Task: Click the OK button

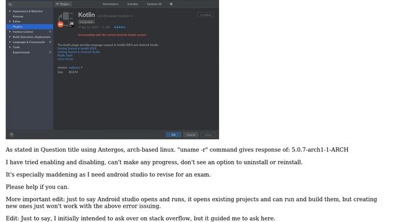Action: tap(173, 134)
